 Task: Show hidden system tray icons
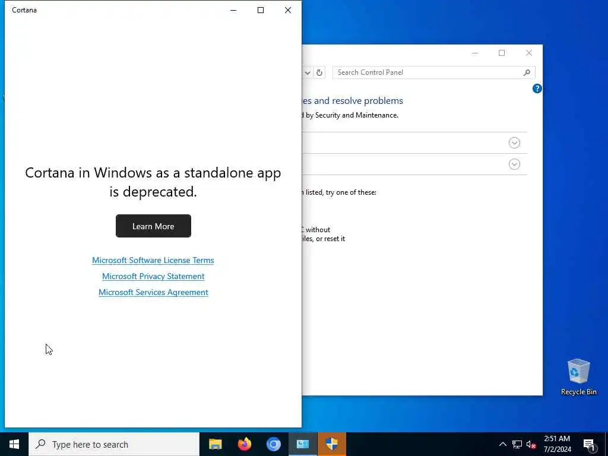(502, 444)
